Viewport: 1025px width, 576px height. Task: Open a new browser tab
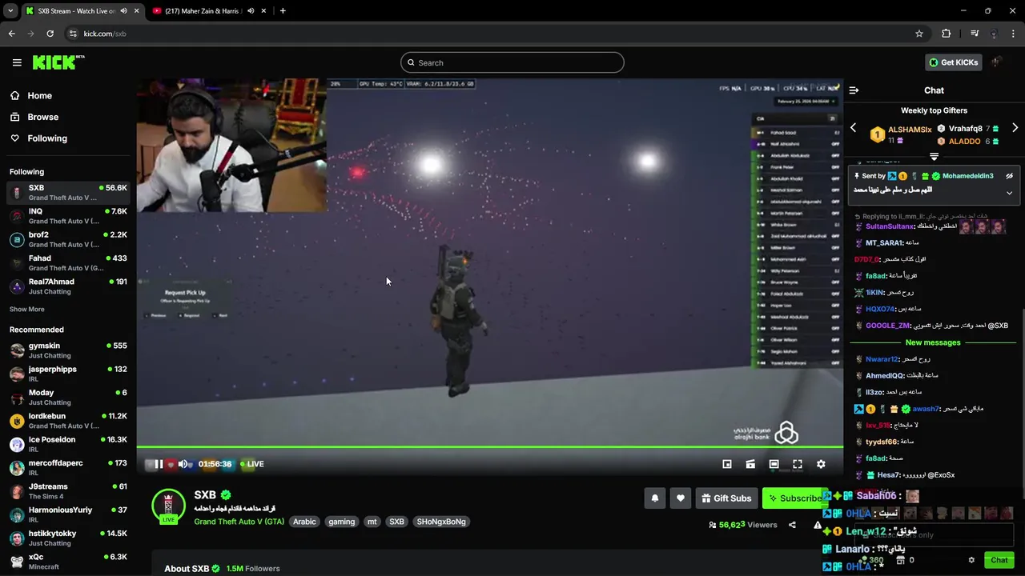click(x=283, y=11)
